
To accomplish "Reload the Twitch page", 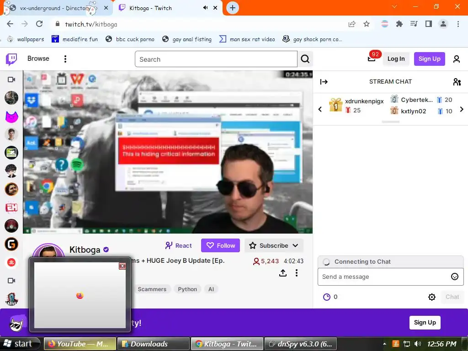I will (39, 24).
